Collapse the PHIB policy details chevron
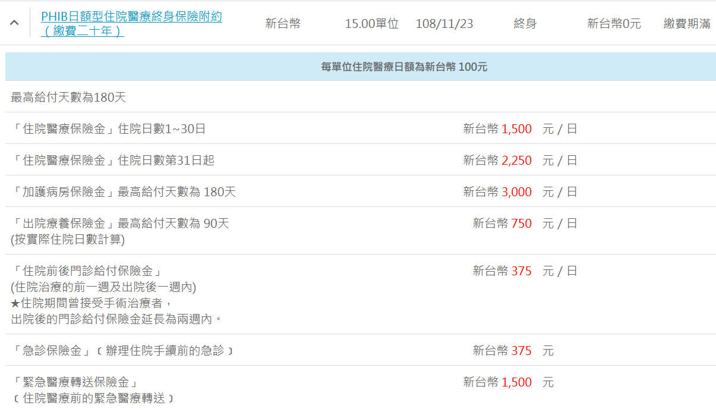This screenshot has width=716, height=418. [14, 23]
